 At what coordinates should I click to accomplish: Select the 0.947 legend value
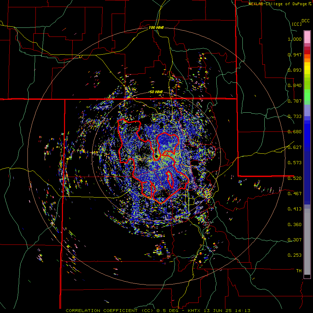pos(295,55)
